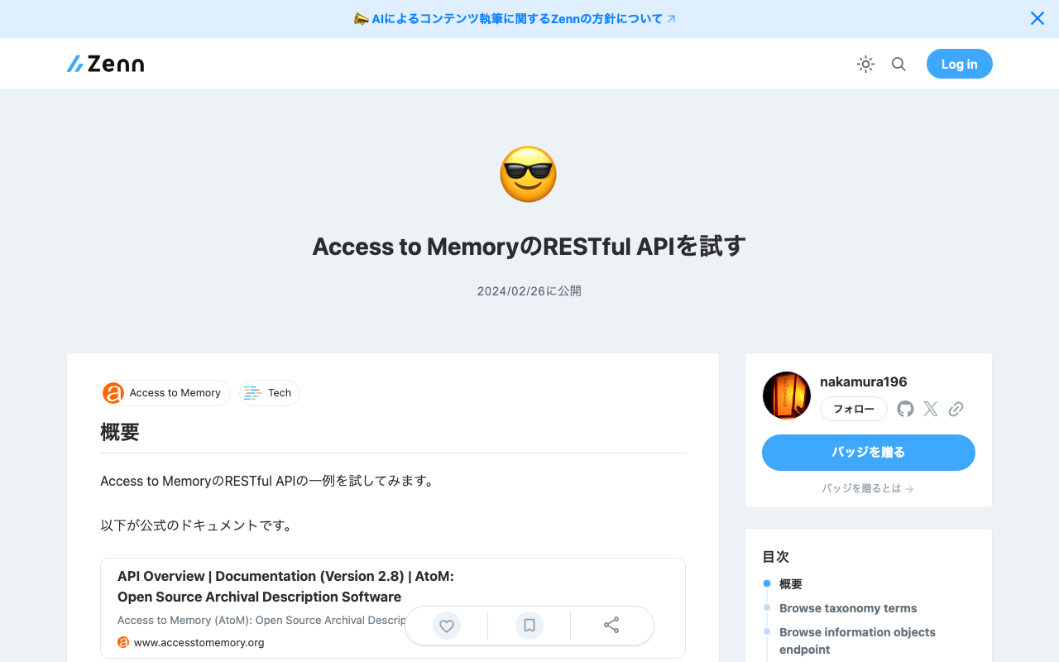This screenshot has height=662, width=1059.
Task: Toggle the light/dark theme sun icon
Action: pos(865,64)
